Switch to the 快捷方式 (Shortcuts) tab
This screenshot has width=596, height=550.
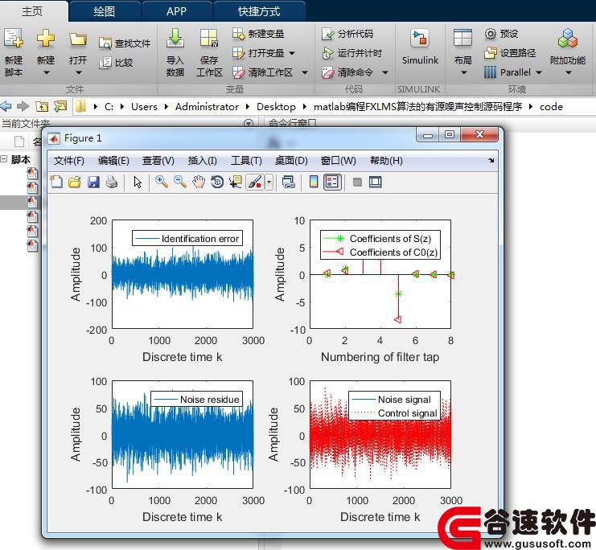(259, 11)
